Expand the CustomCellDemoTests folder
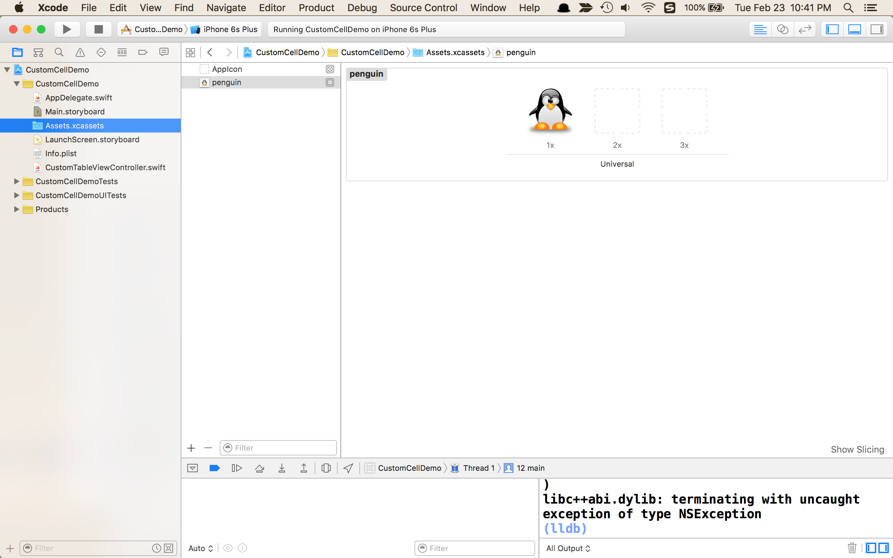The width and height of the screenshot is (893, 558). [16, 181]
